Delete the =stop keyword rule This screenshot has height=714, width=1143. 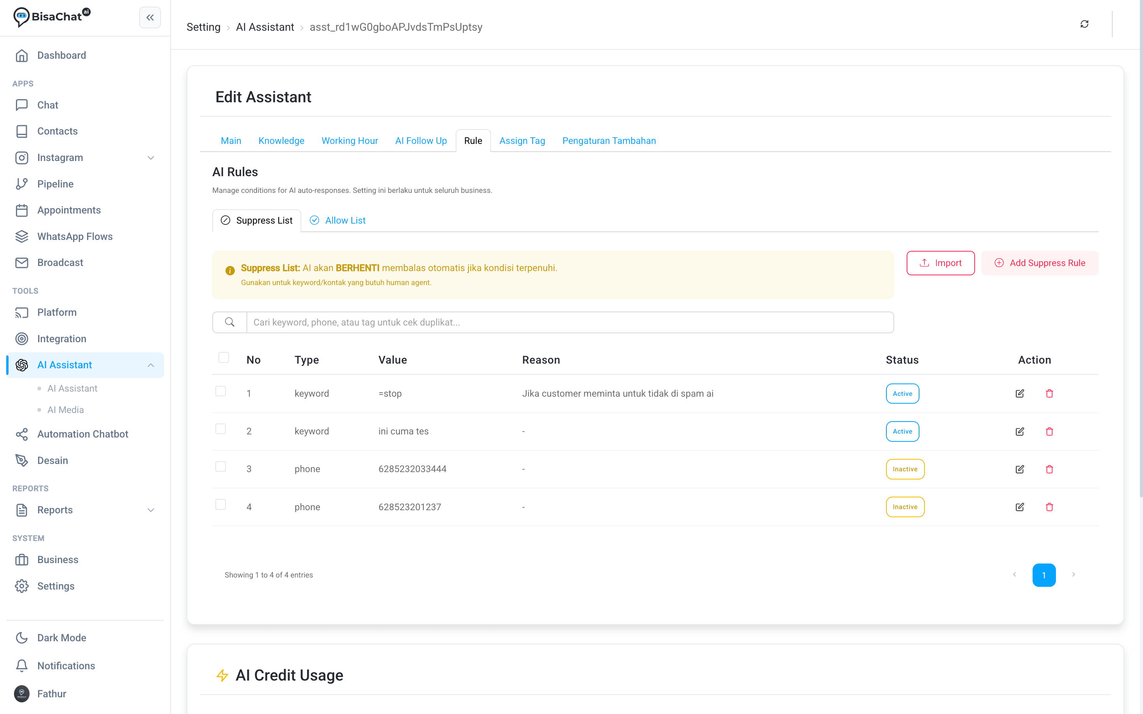pyautogui.click(x=1049, y=394)
